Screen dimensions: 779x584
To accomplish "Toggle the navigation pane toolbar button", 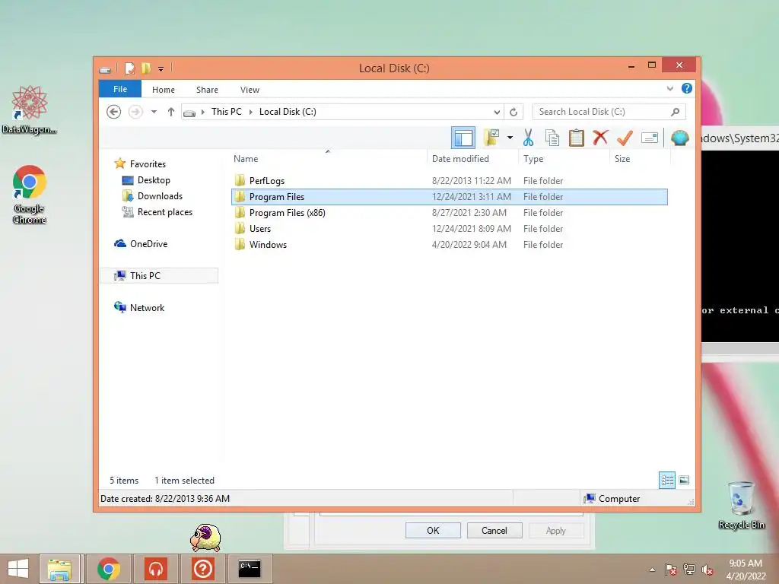I will click(463, 138).
